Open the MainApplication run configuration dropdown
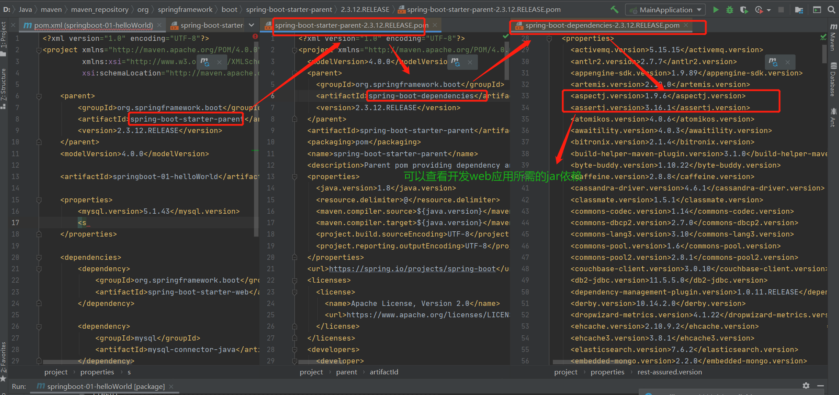The height and width of the screenshot is (395, 839). pos(666,9)
